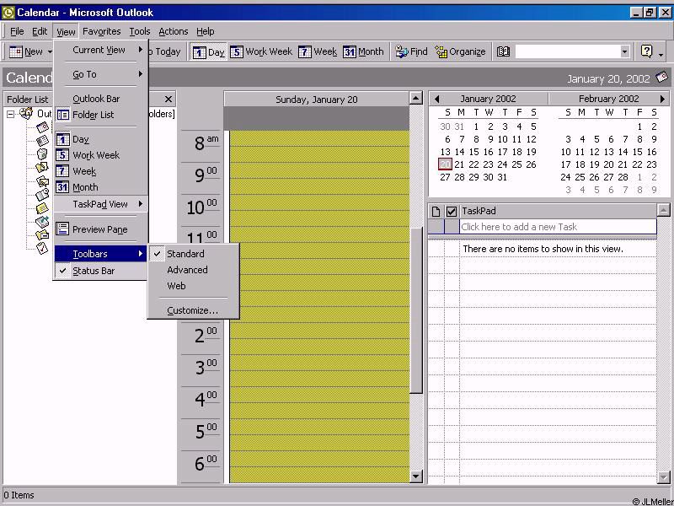
Task: Click the add new Task field
Action: (556, 227)
